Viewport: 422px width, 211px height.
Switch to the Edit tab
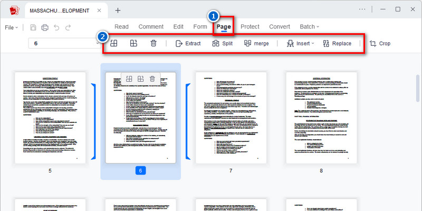(x=178, y=27)
